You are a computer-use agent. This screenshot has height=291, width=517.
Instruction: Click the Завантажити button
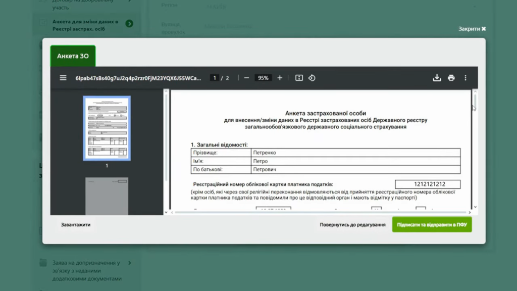[x=76, y=225]
